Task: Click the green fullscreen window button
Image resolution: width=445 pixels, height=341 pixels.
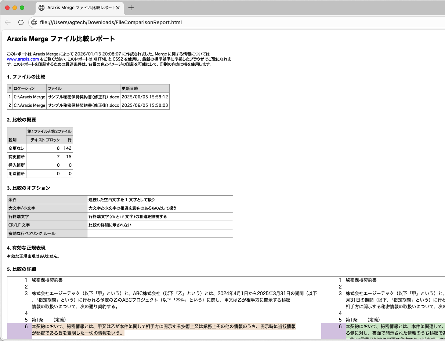Action: point(22,8)
